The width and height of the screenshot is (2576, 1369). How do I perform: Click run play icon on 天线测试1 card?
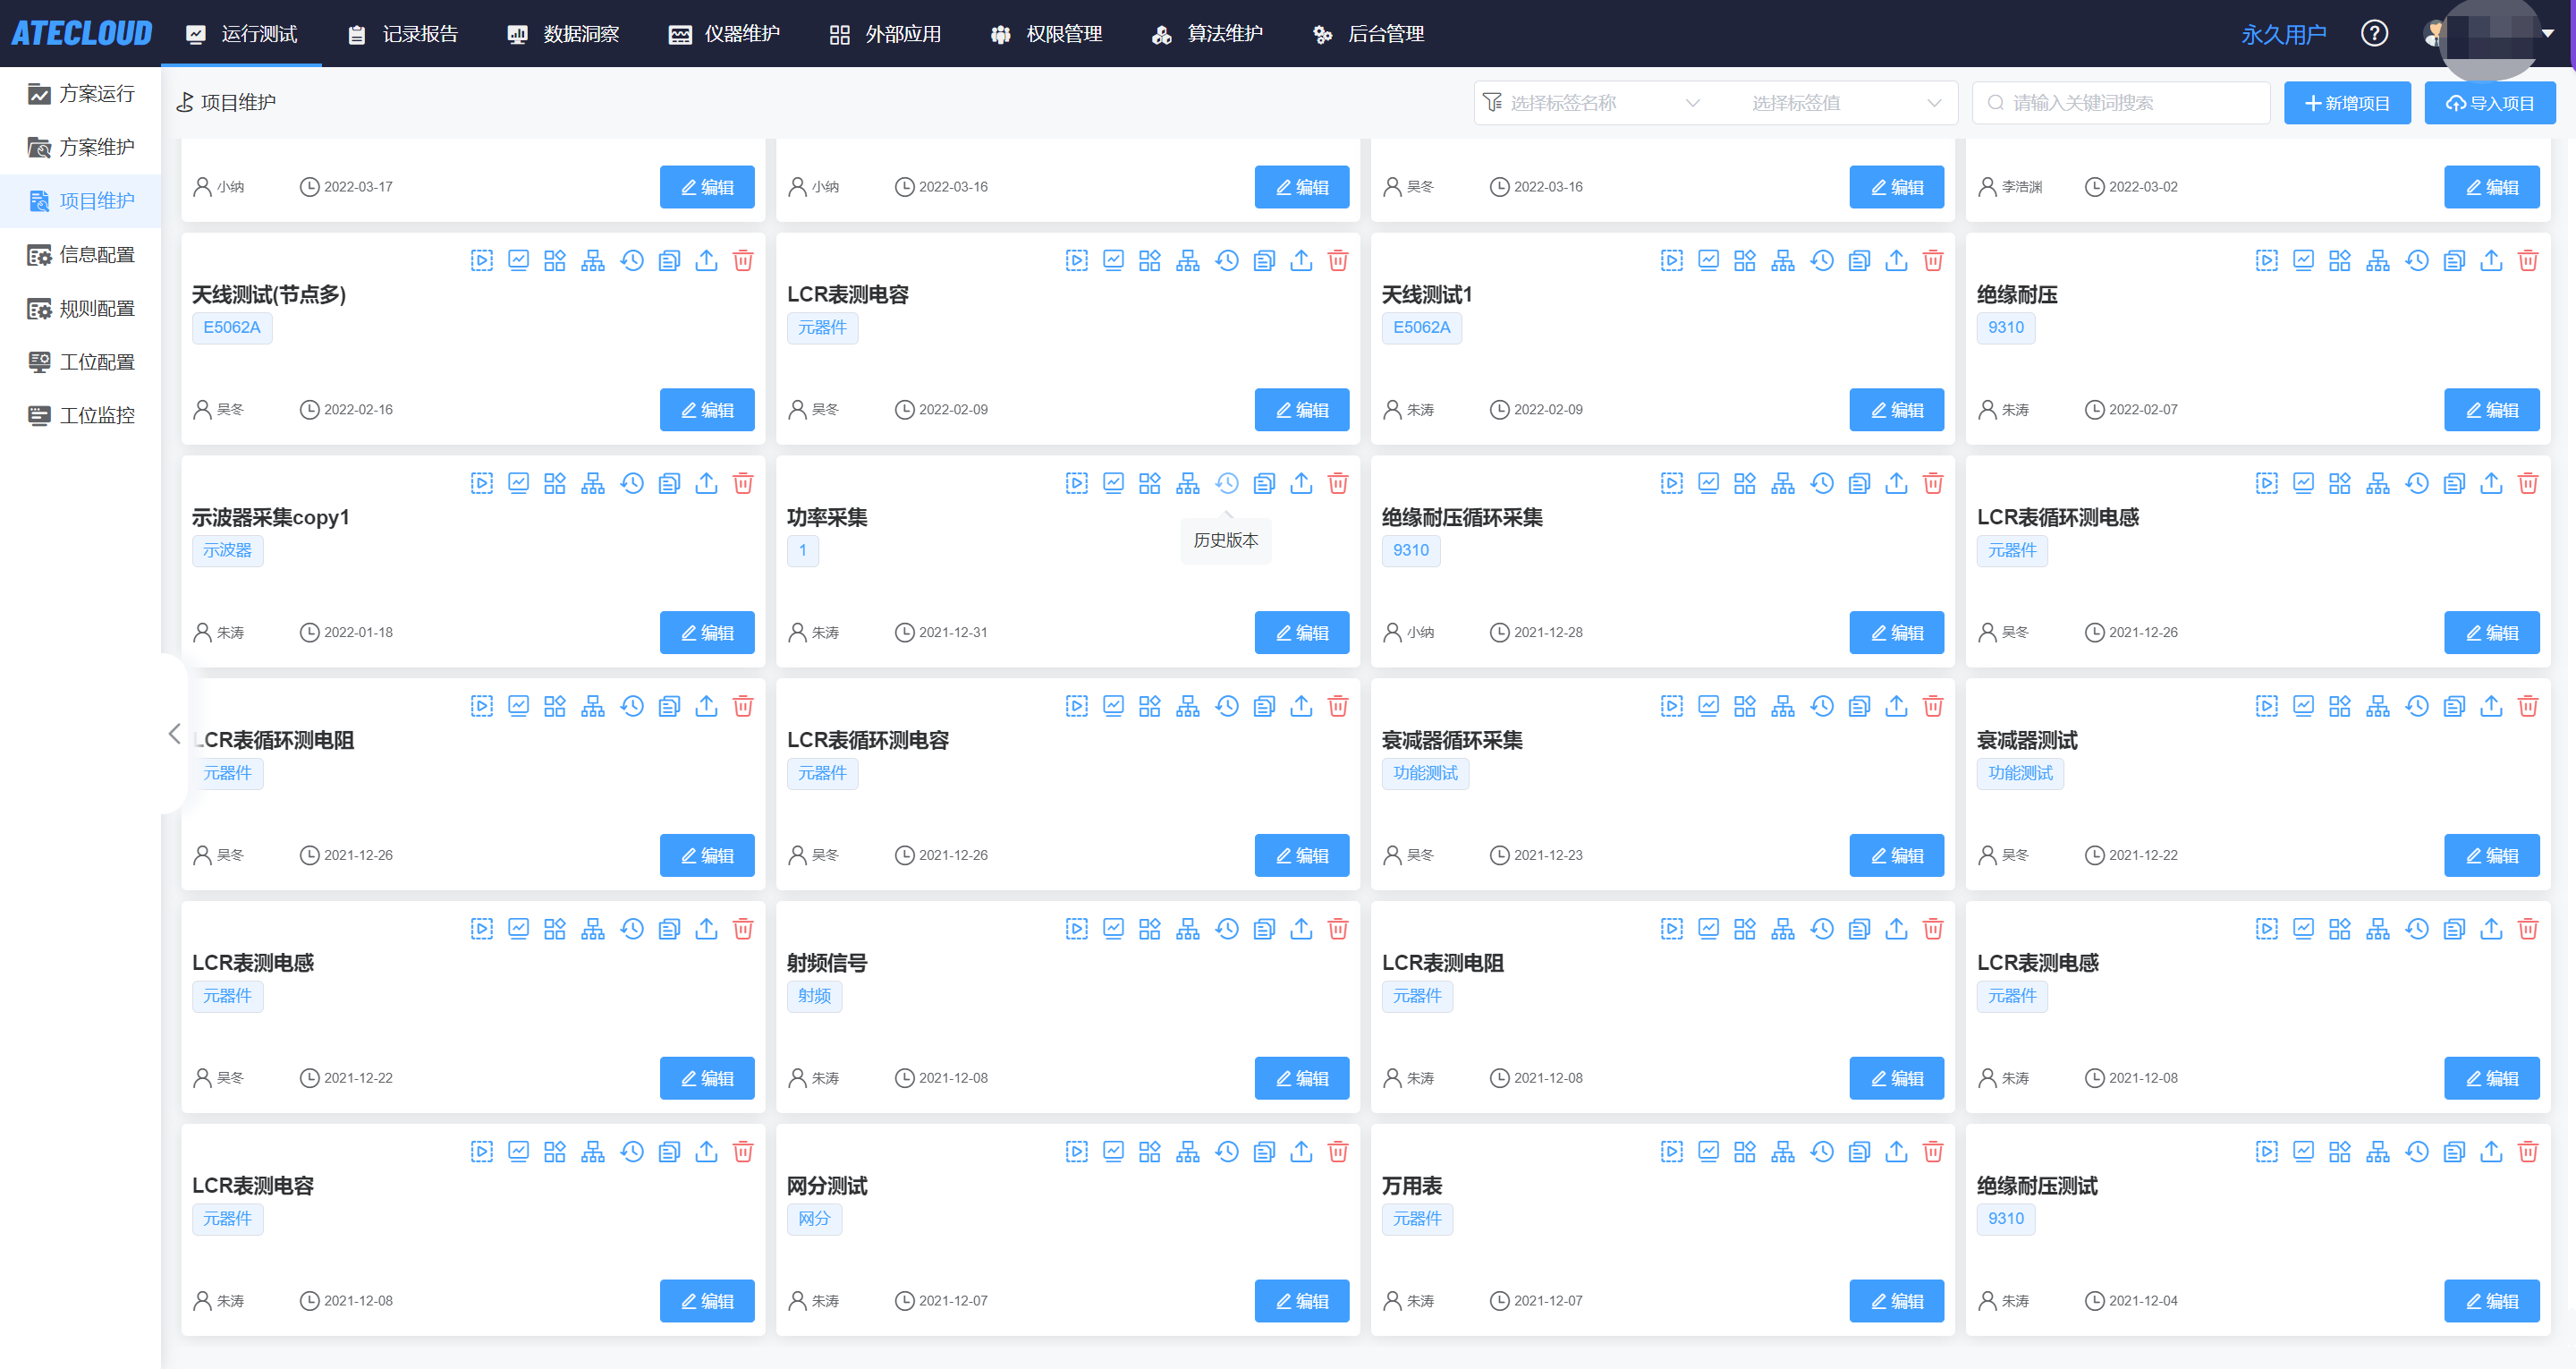click(x=1671, y=261)
